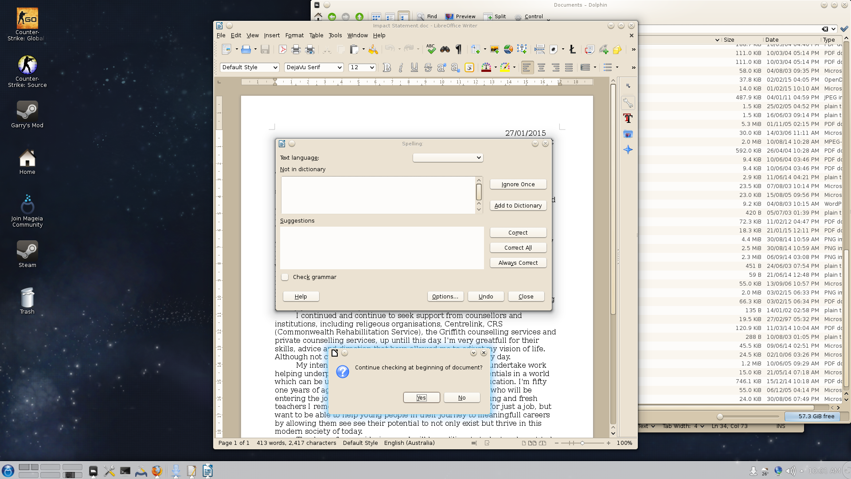Toggle Align Left button in Writer
This screenshot has height=479, width=851.
tap(527, 67)
